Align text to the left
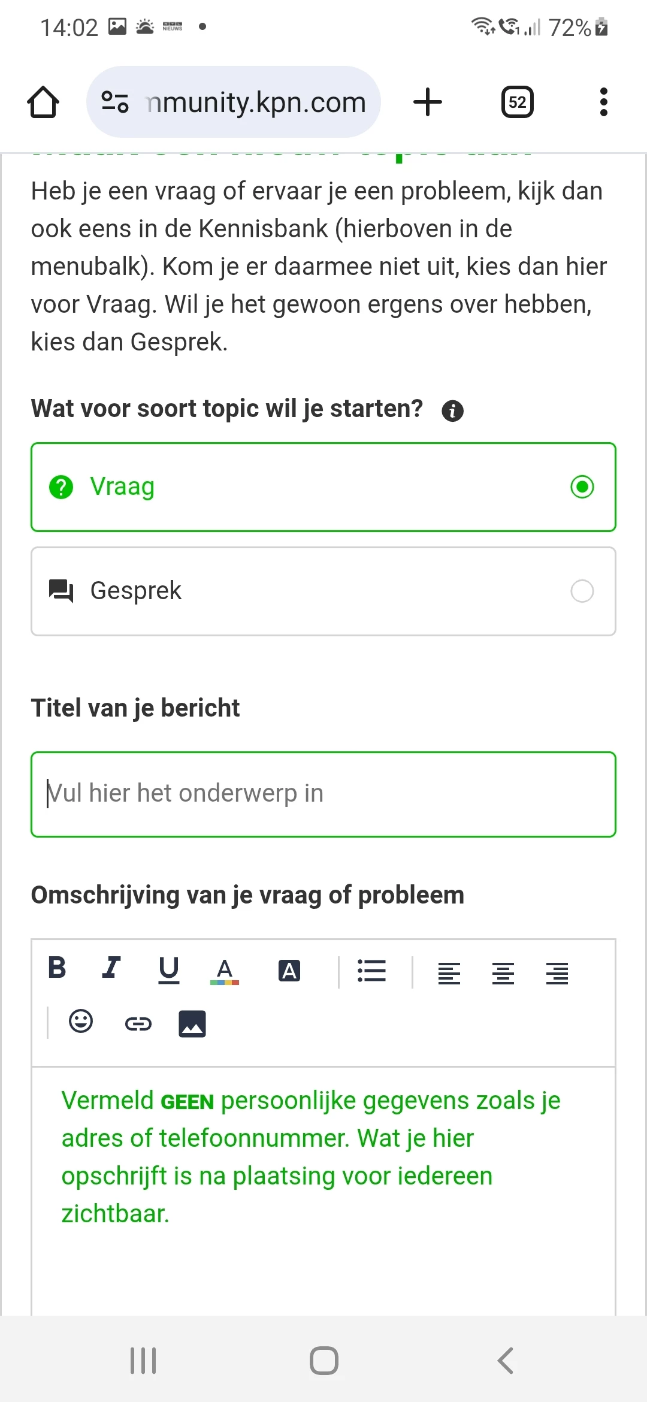This screenshot has width=647, height=1402. 449,973
